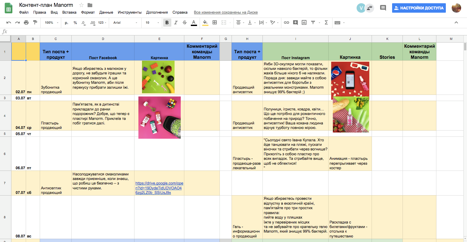Click the undo arrow icon
467x242 pixels.
(x=9, y=22)
